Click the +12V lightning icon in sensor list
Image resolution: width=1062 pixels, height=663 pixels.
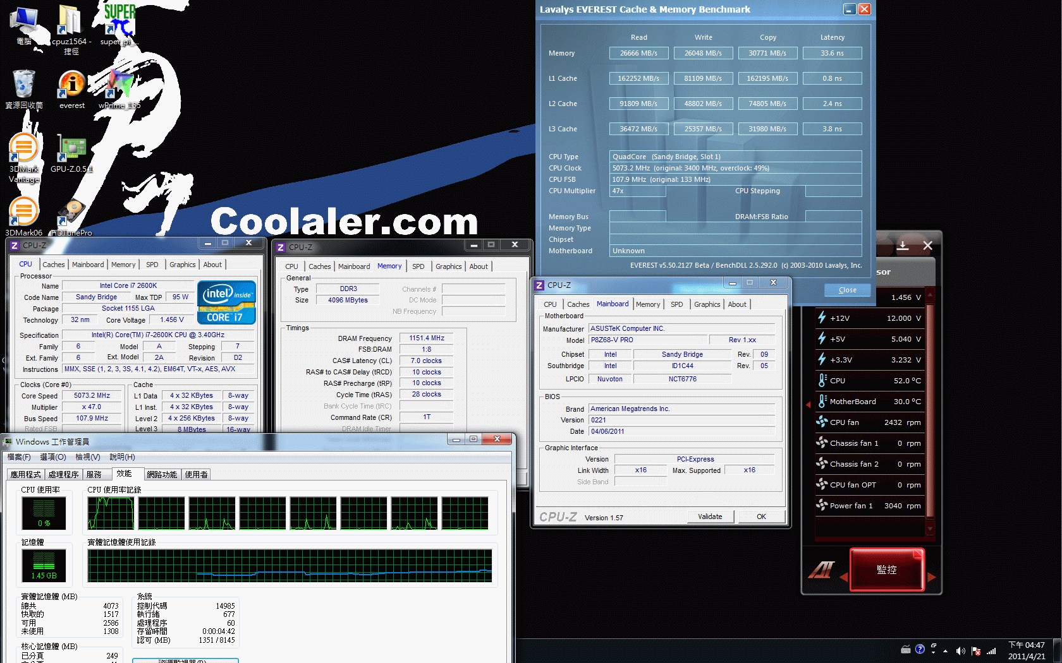click(822, 318)
